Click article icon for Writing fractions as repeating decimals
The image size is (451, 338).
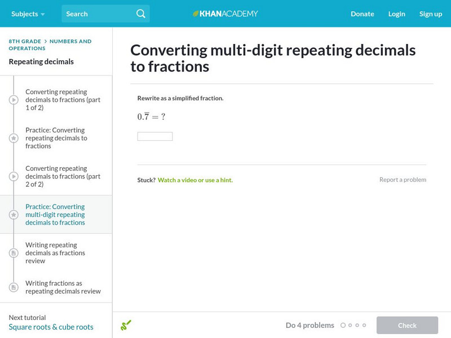14,287
